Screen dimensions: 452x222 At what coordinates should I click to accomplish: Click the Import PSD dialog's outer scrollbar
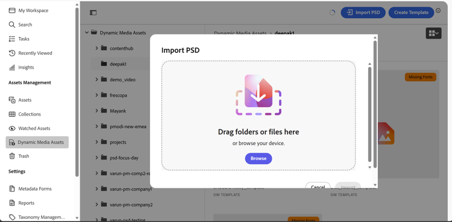pos(375,104)
